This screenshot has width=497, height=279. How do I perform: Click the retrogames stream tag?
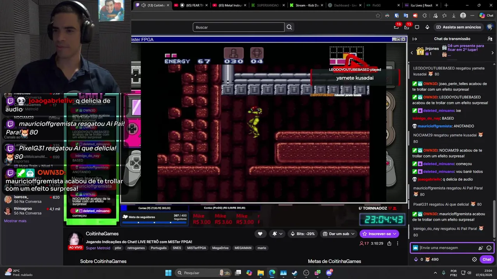(x=136, y=248)
